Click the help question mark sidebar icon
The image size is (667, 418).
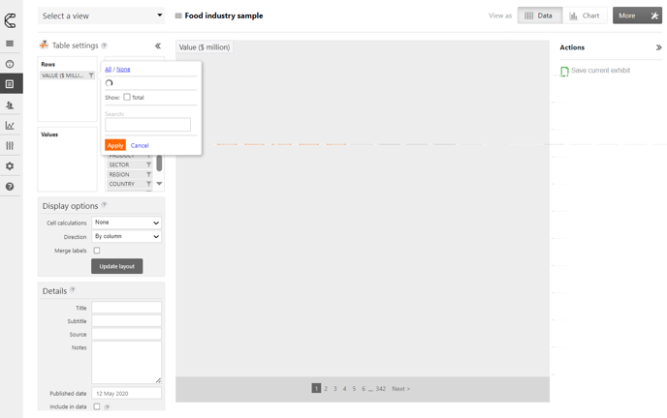[x=10, y=187]
